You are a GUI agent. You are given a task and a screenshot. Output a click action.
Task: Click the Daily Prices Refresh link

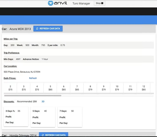point(33,78)
